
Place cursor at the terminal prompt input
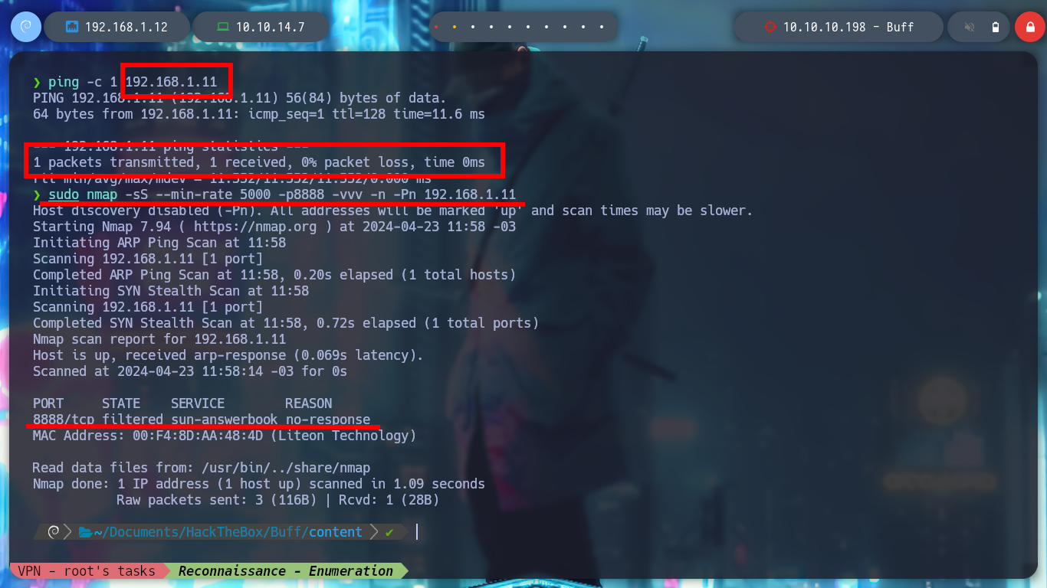pyautogui.click(x=418, y=531)
